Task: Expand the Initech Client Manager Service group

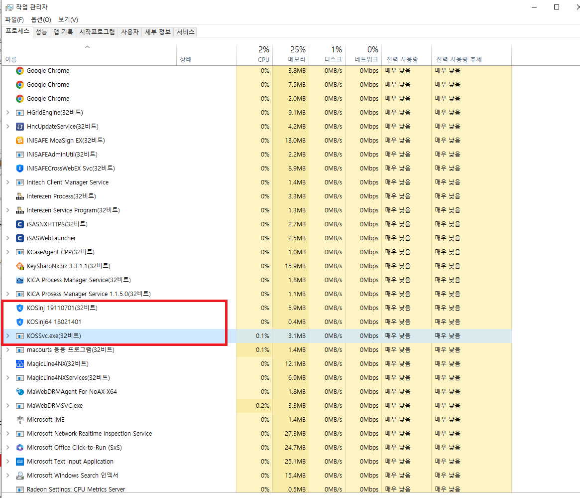Action: 8,182
